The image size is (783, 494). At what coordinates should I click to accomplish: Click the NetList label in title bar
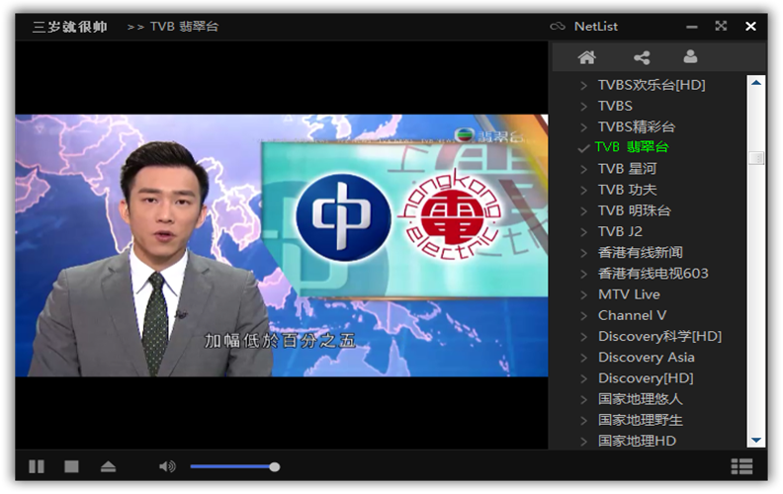[x=596, y=26]
